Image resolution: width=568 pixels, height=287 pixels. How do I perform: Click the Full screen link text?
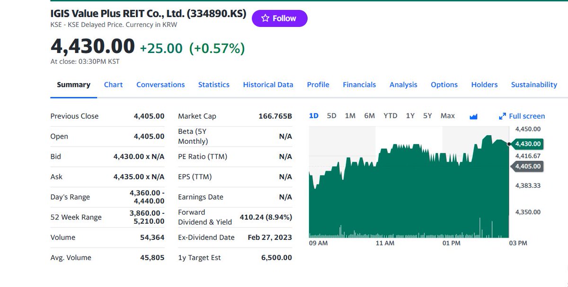(527, 116)
